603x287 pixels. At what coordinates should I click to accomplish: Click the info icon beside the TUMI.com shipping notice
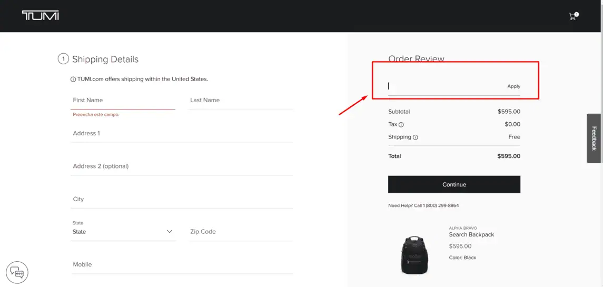(73, 79)
